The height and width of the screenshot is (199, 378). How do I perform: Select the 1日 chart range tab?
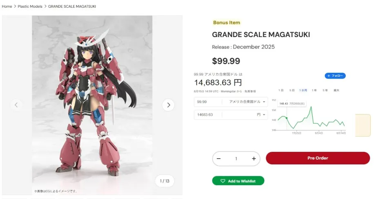(x=281, y=90)
